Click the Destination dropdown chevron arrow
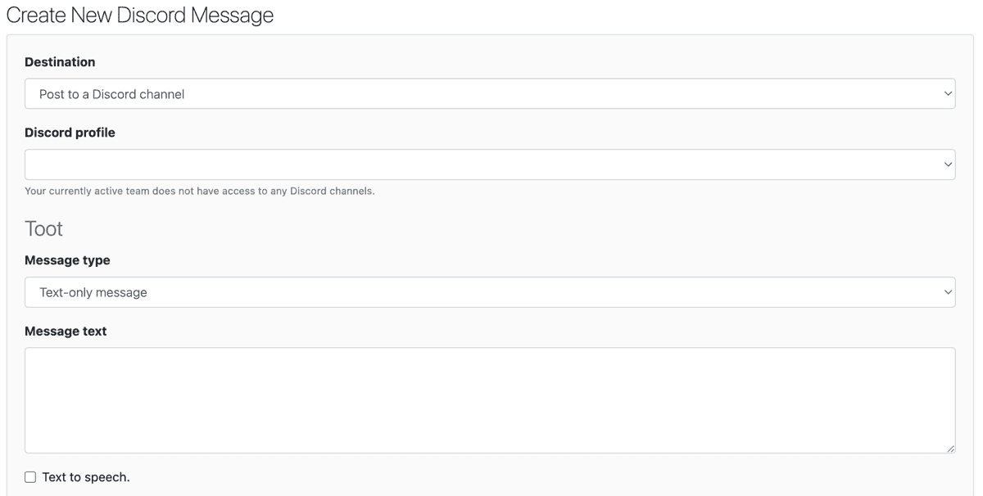The height and width of the screenshot is (496, 983). coord(948,94)
